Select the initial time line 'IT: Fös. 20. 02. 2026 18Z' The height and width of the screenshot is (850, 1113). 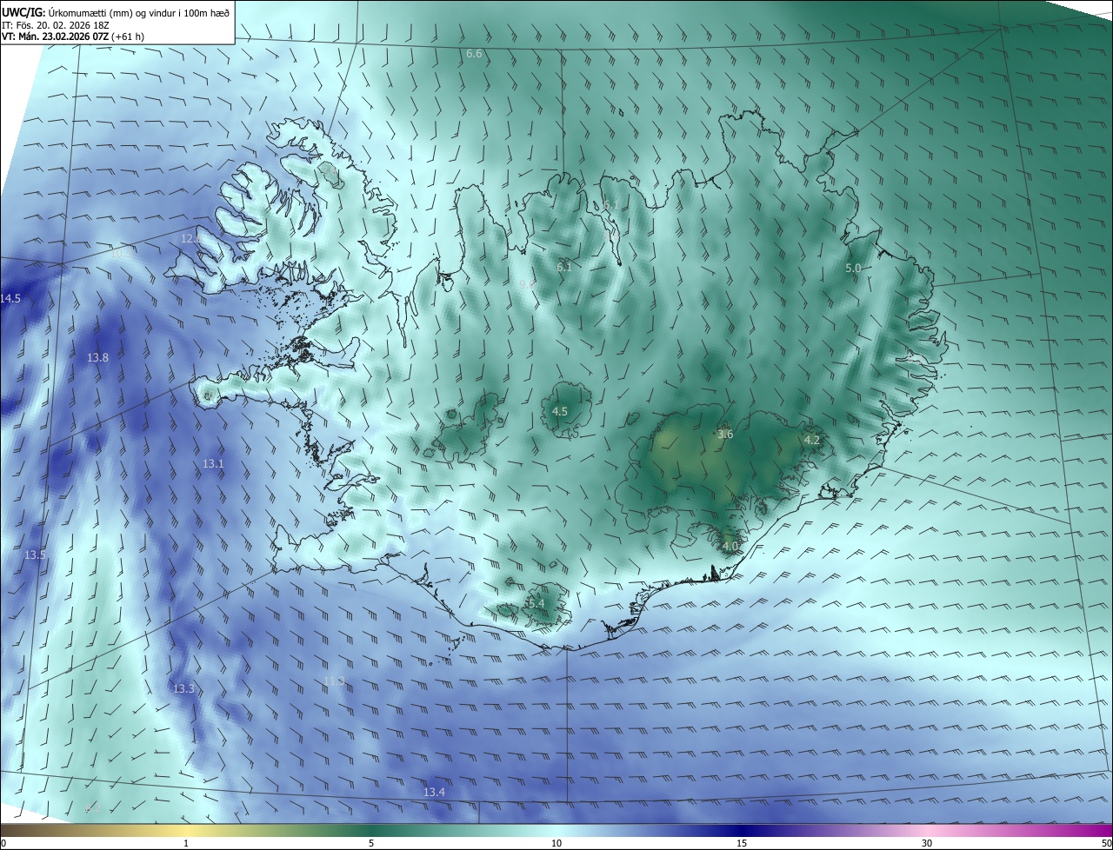55,24
